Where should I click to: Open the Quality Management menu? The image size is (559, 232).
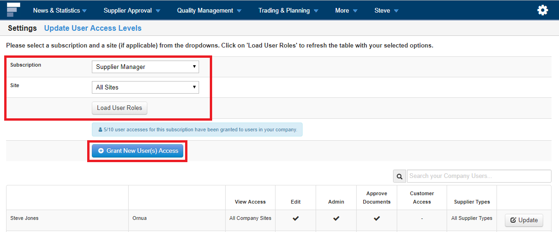pos(209,10)
